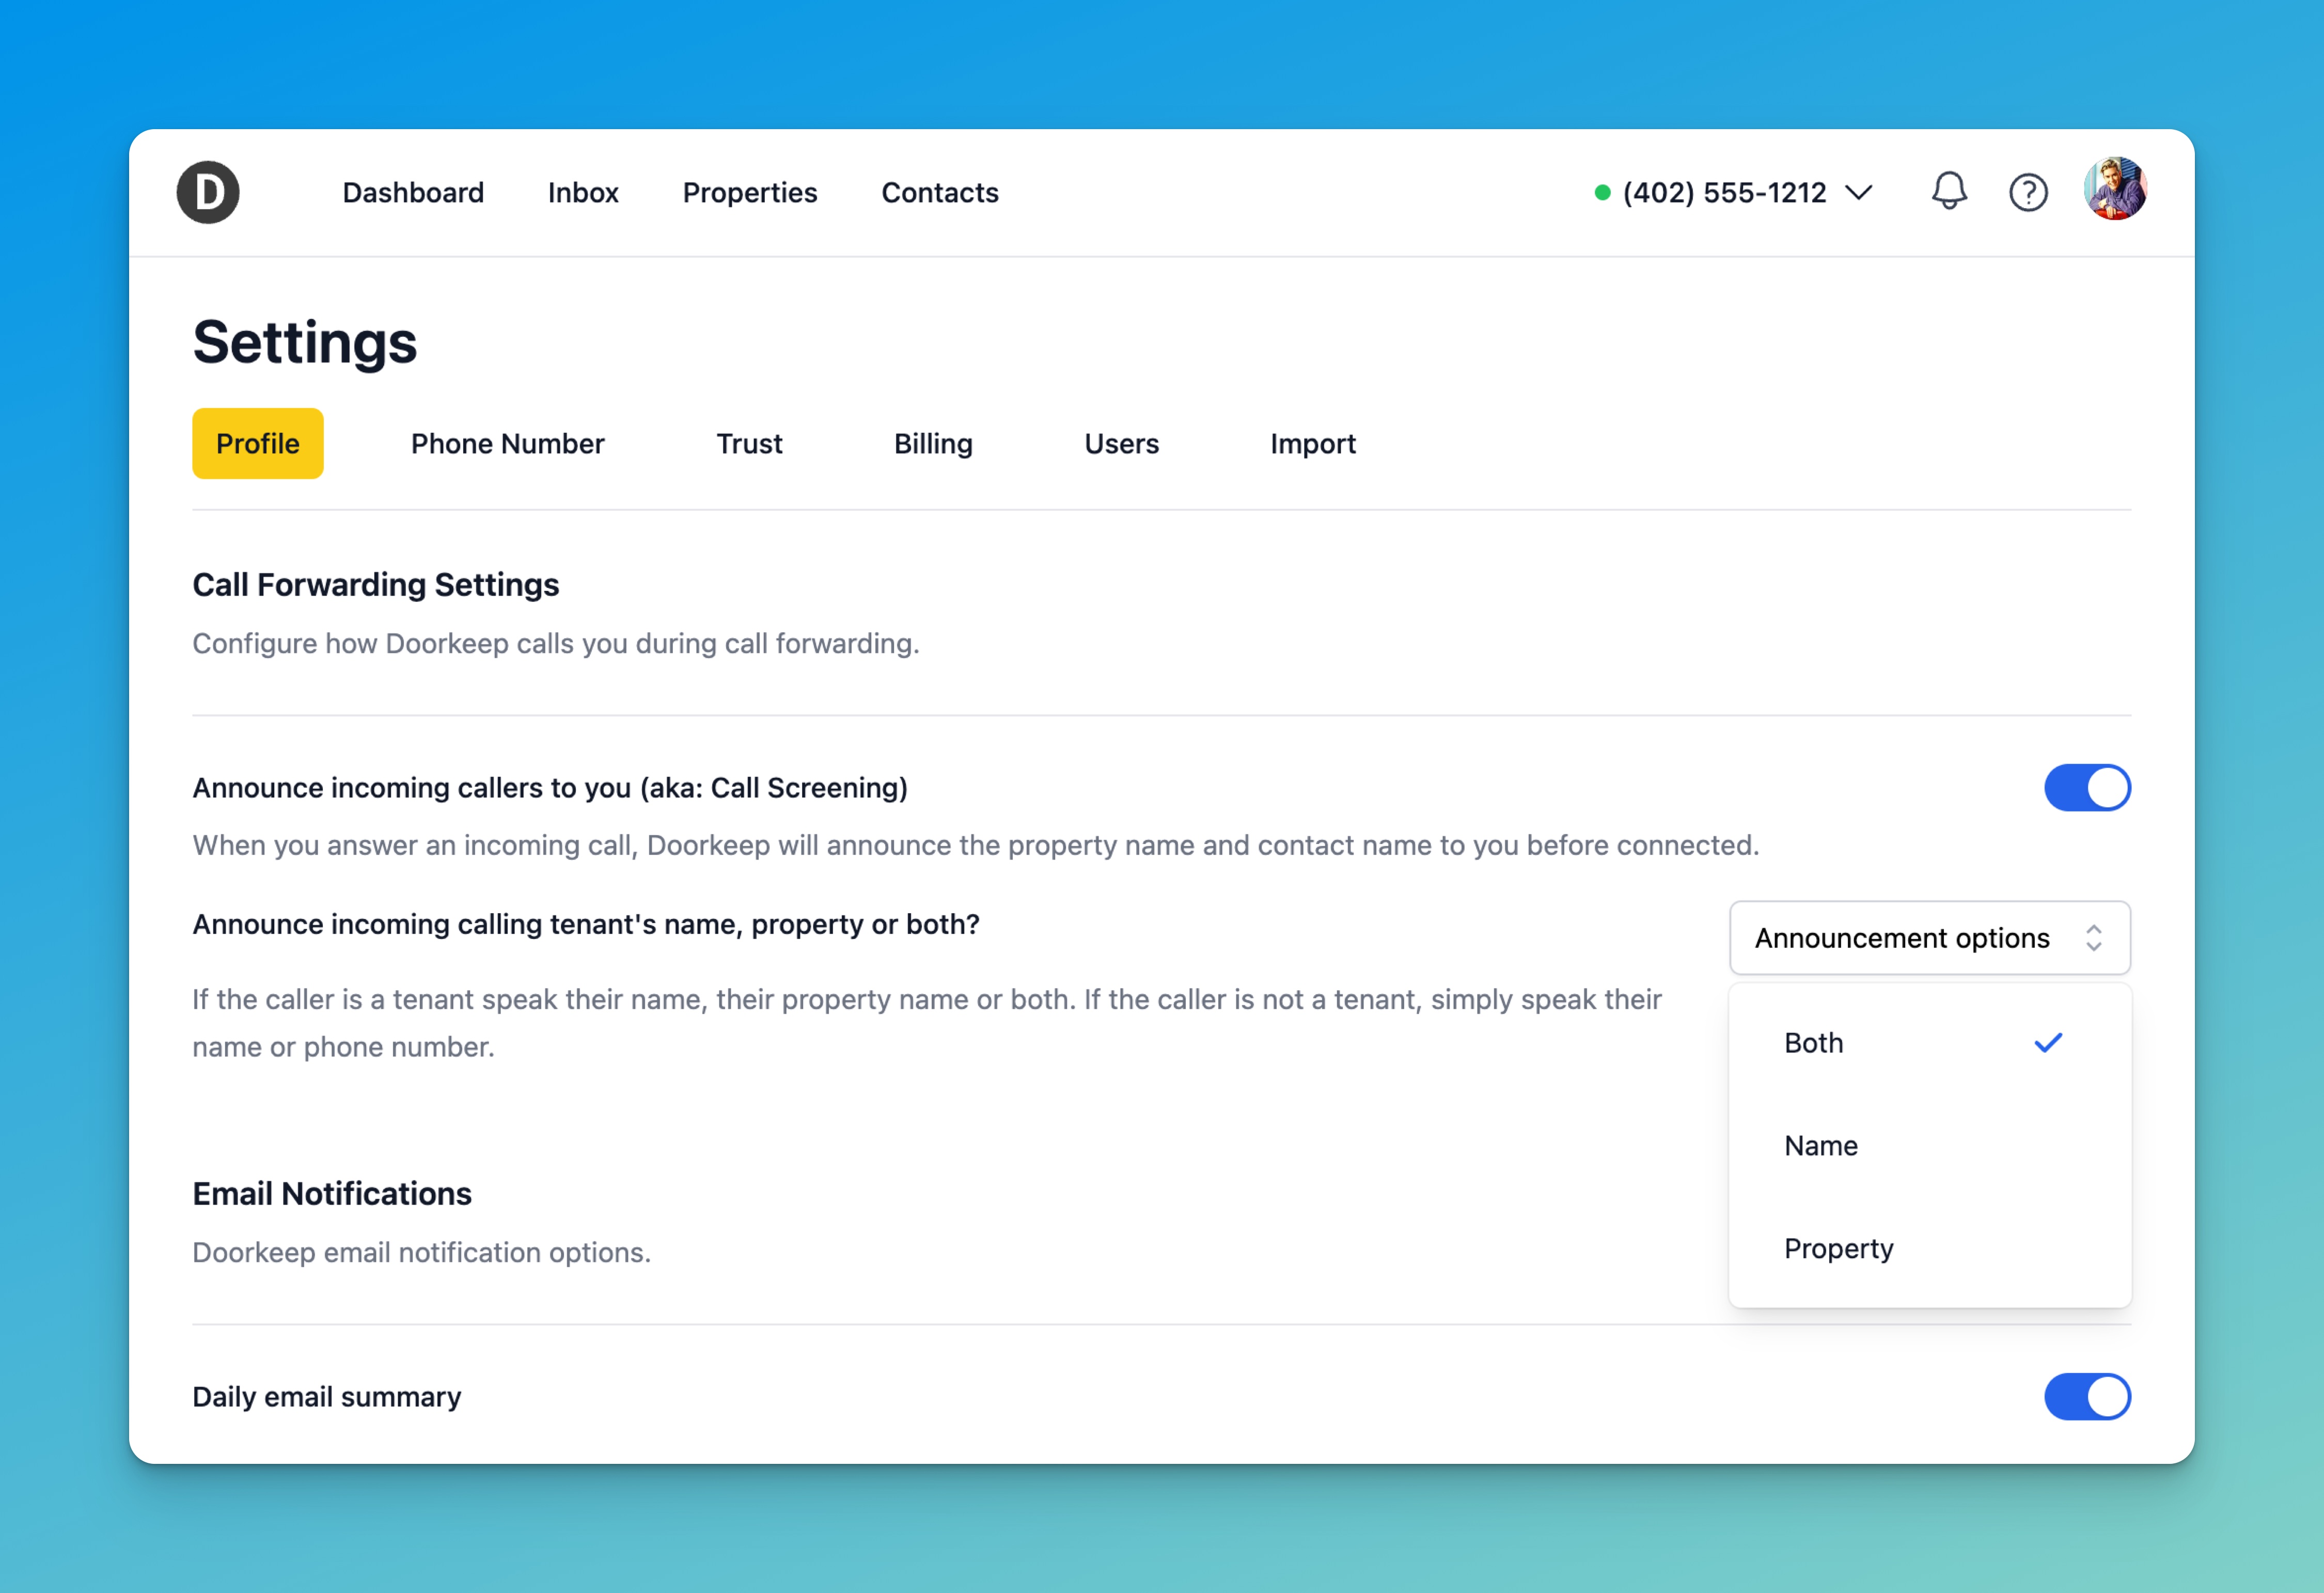This screenshot has height=1593, width=2324.
Task: Open the Users settings tab
Action: point(1121,444)
